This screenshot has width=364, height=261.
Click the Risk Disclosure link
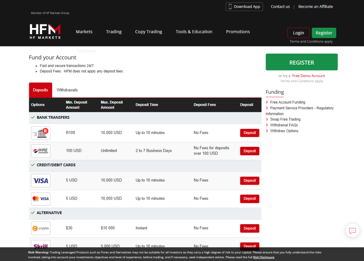(264, 257)
